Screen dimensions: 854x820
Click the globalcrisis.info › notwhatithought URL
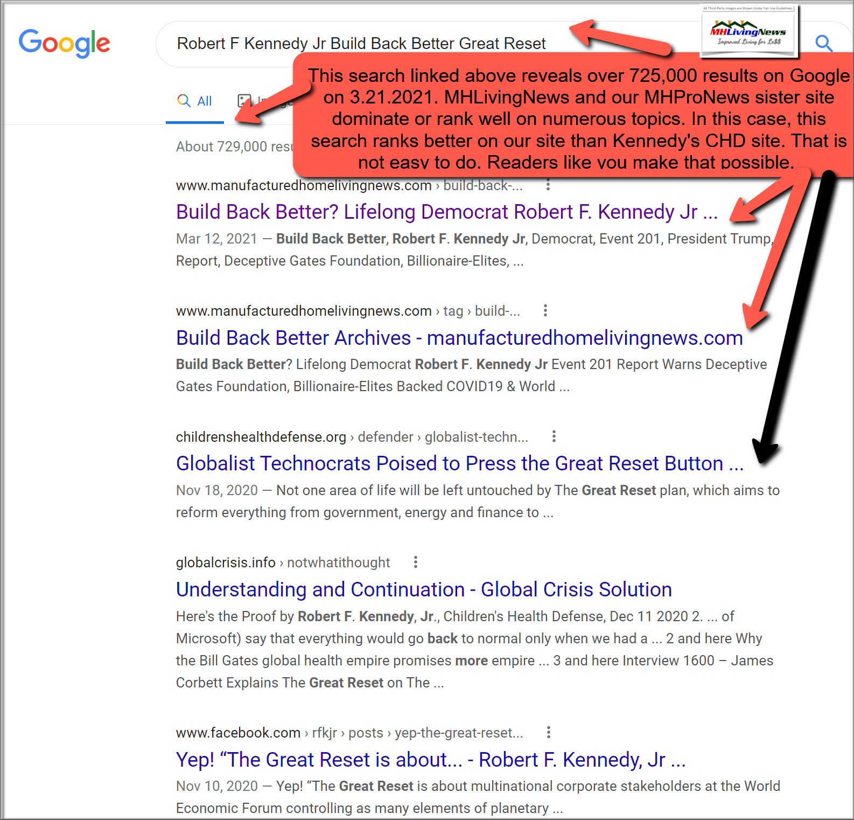point(282,563)
